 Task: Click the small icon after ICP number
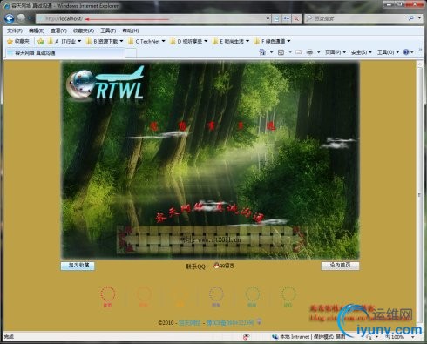pos(260,321)
